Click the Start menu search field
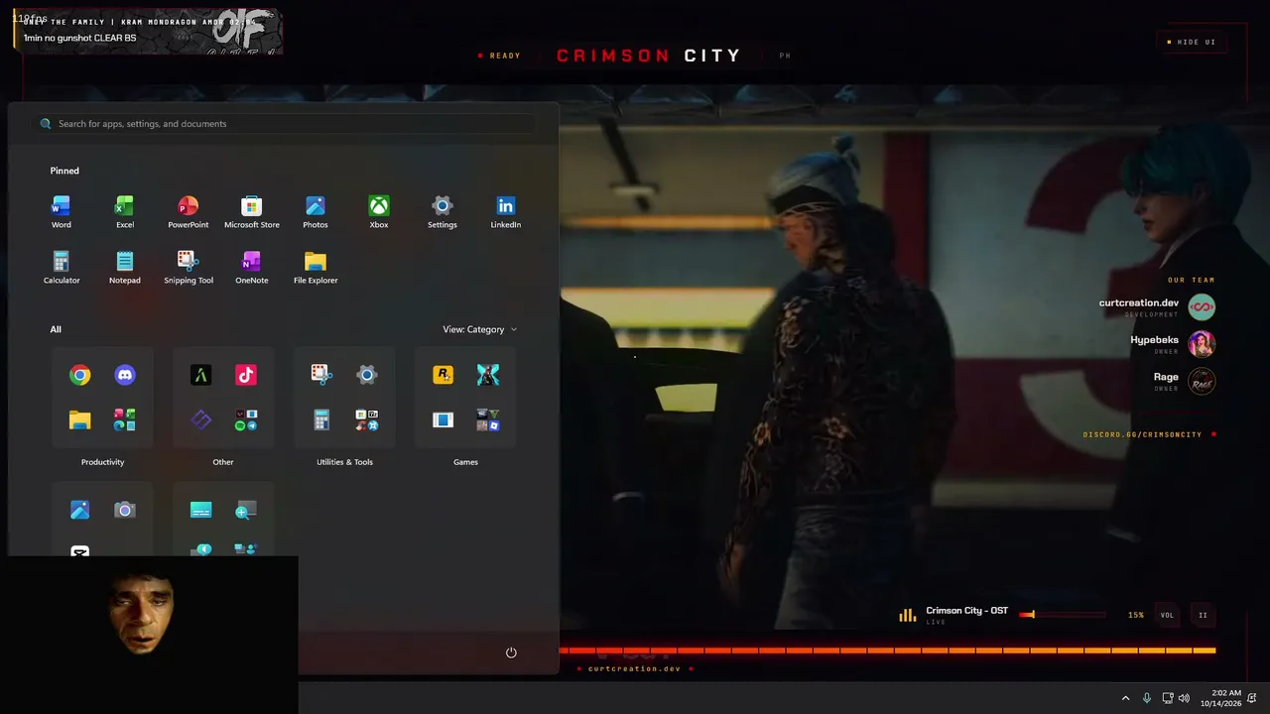The height and width of the screenshot is (714, 1270). click(x=288, y=124)
